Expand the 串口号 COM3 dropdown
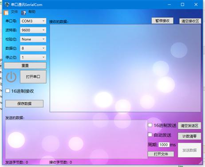The width and height of the screenshot is (205, 167). pyautogui.click(x=33, y=21)
